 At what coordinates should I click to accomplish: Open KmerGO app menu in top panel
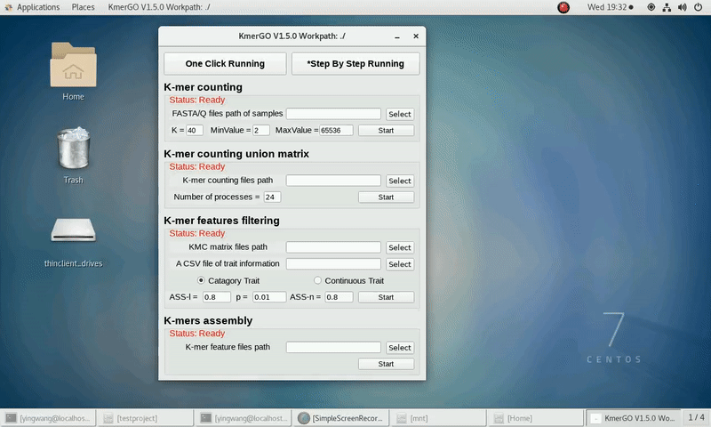point(159,7)
